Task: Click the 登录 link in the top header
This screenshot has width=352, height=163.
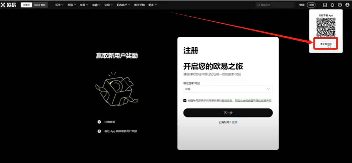Action: coord(302,5)
